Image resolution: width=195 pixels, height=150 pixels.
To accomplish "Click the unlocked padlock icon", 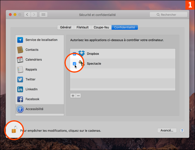I will click(x=14, y=130).
